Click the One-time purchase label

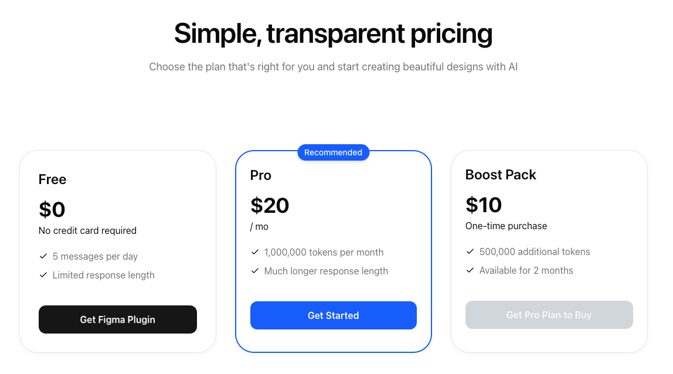pyautogui.click(x=506, y=226)
